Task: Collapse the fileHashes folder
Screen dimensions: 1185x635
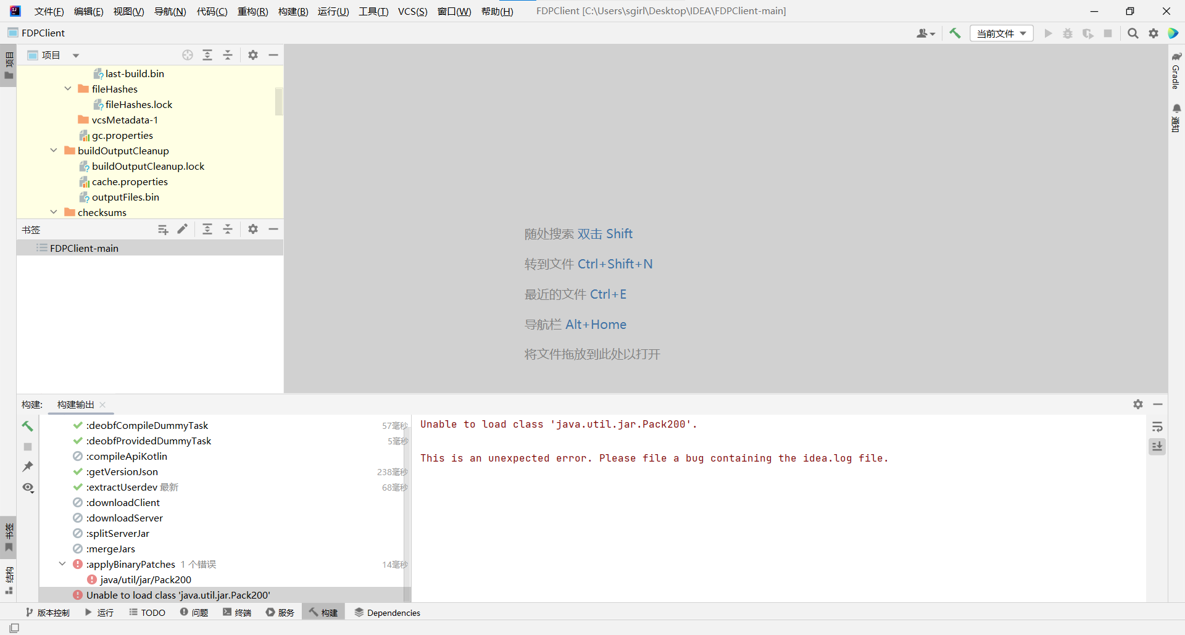Action: tap(68, 88)
